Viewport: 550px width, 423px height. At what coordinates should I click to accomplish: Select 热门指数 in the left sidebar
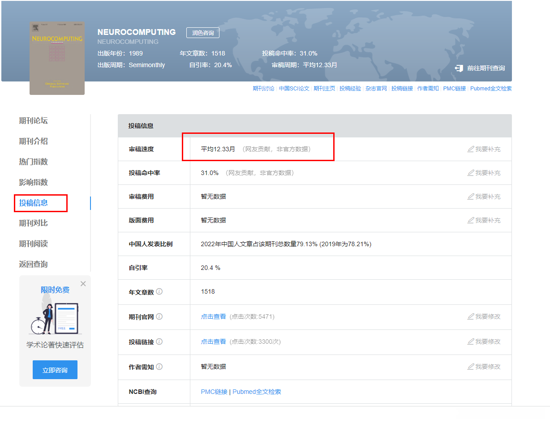(33, 162)
